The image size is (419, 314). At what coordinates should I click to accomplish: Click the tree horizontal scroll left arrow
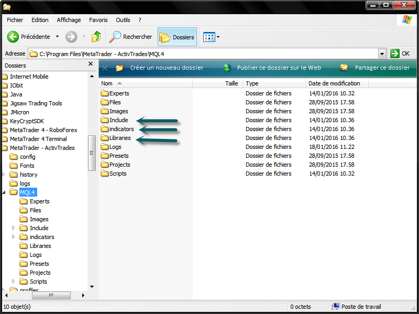(x=6, y=295)
